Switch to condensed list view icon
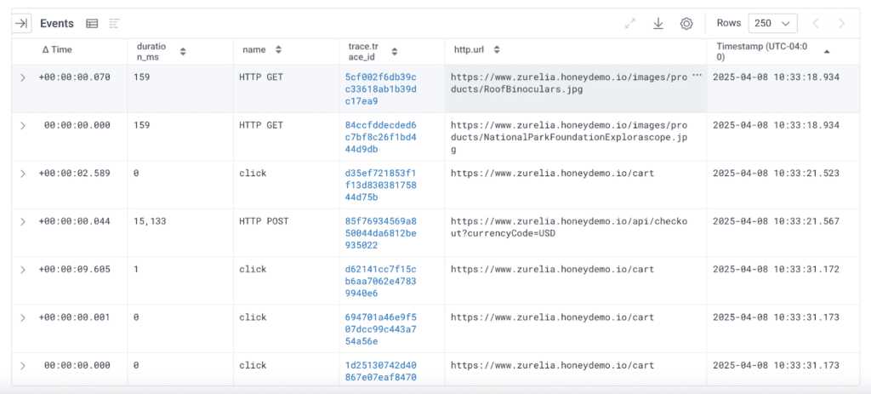The image size is (871, 394). [115, 24]
